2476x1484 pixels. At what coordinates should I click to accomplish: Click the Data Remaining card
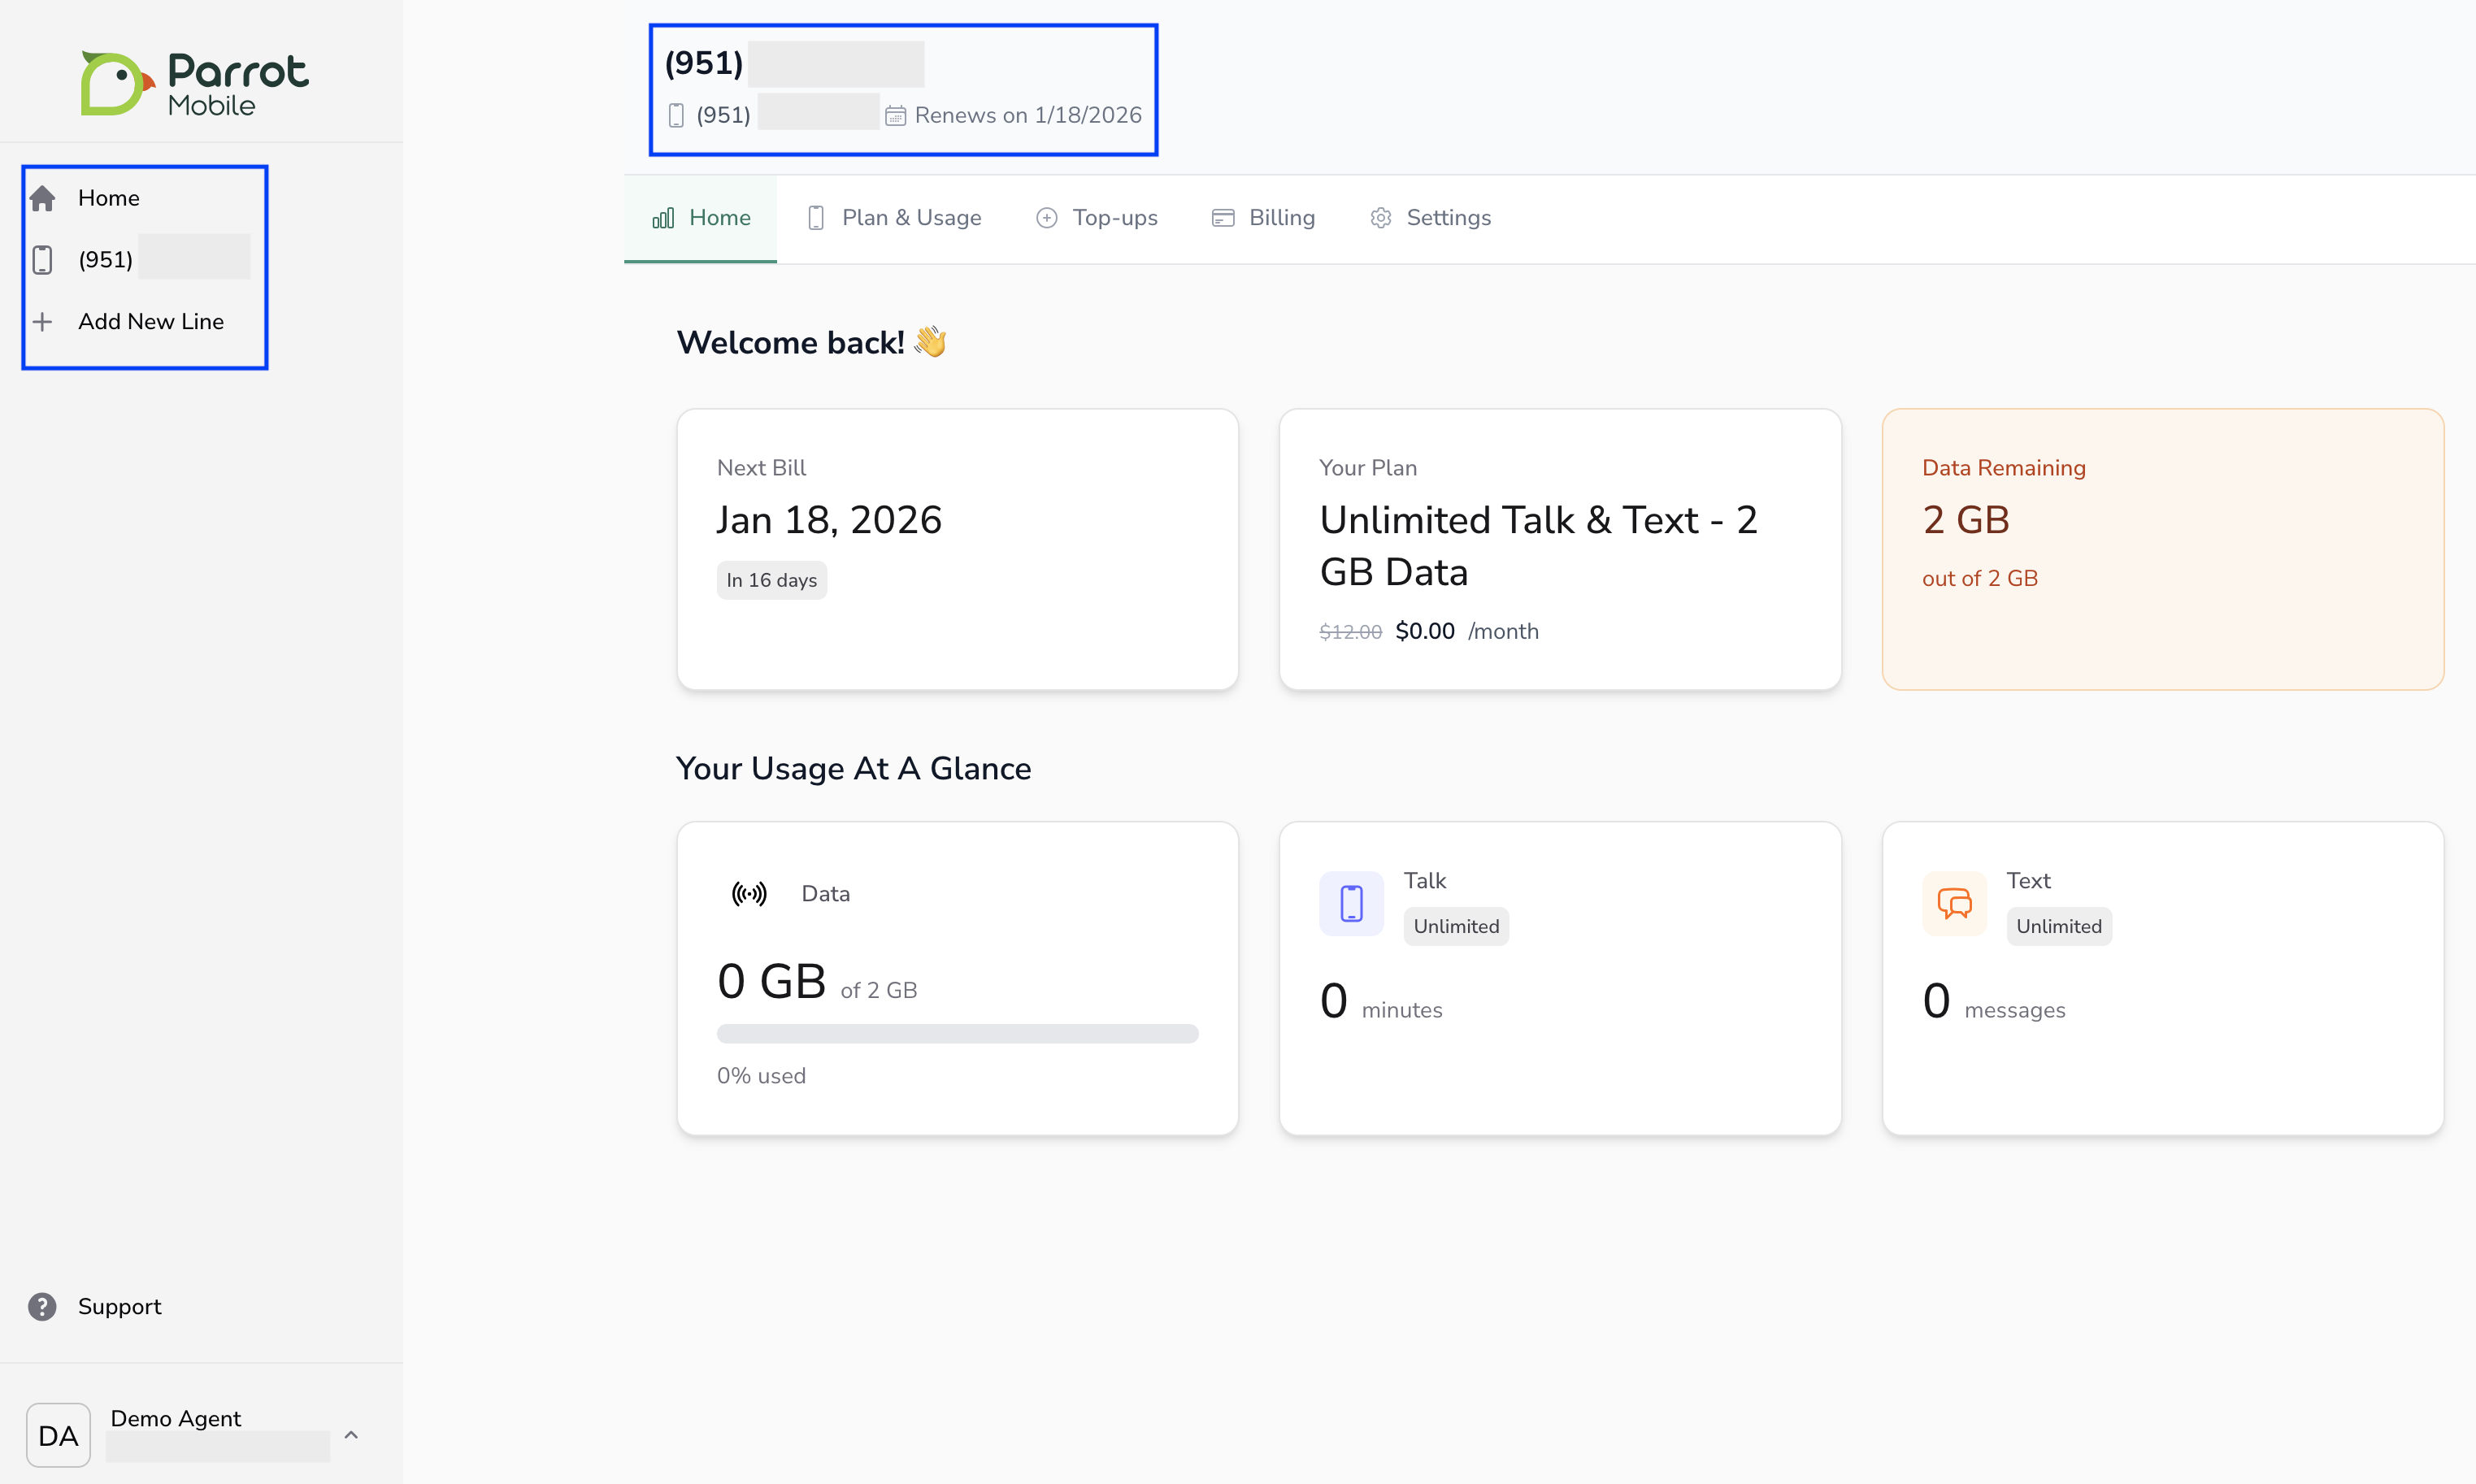(2162, 548)
